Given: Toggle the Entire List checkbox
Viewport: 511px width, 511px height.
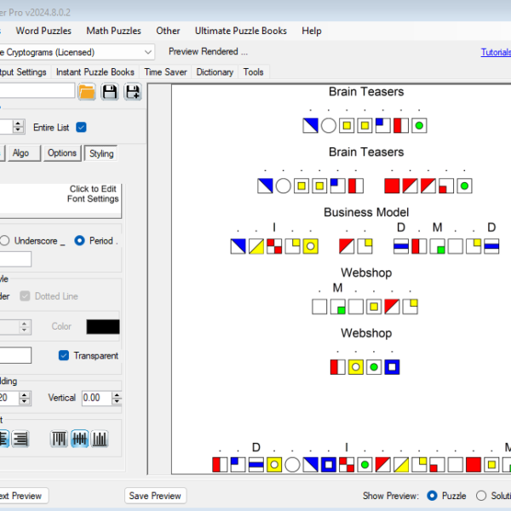Looking at the screenshot, I should coord(81,127).
